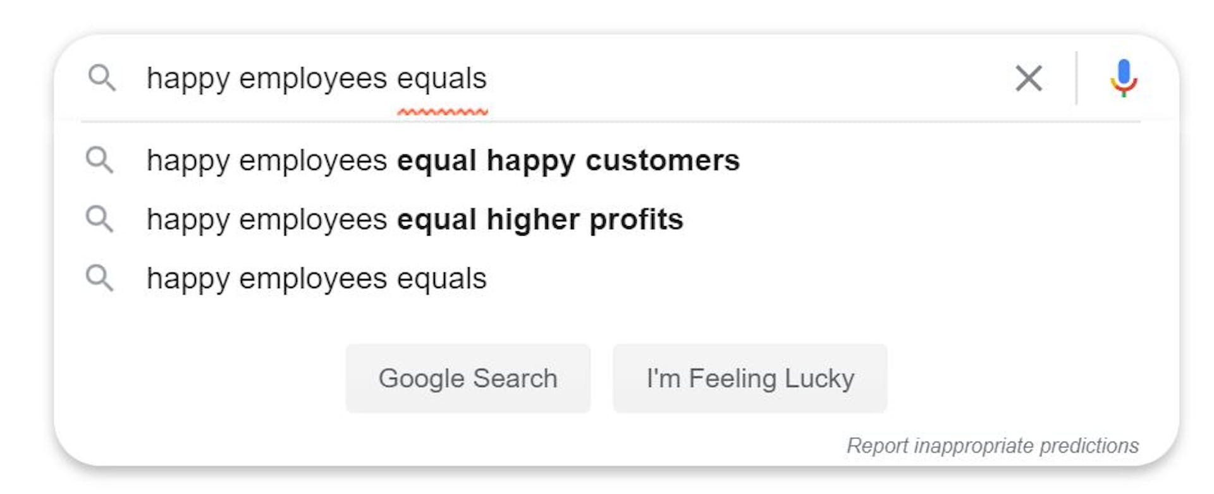Click the word 'Lucky' on the Feeling Lucky button
The height and width of the screenshot is (494, 1214).
[819, 380]
